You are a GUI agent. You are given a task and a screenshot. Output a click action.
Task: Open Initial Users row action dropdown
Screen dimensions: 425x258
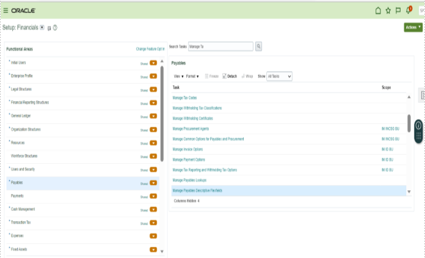153,63
